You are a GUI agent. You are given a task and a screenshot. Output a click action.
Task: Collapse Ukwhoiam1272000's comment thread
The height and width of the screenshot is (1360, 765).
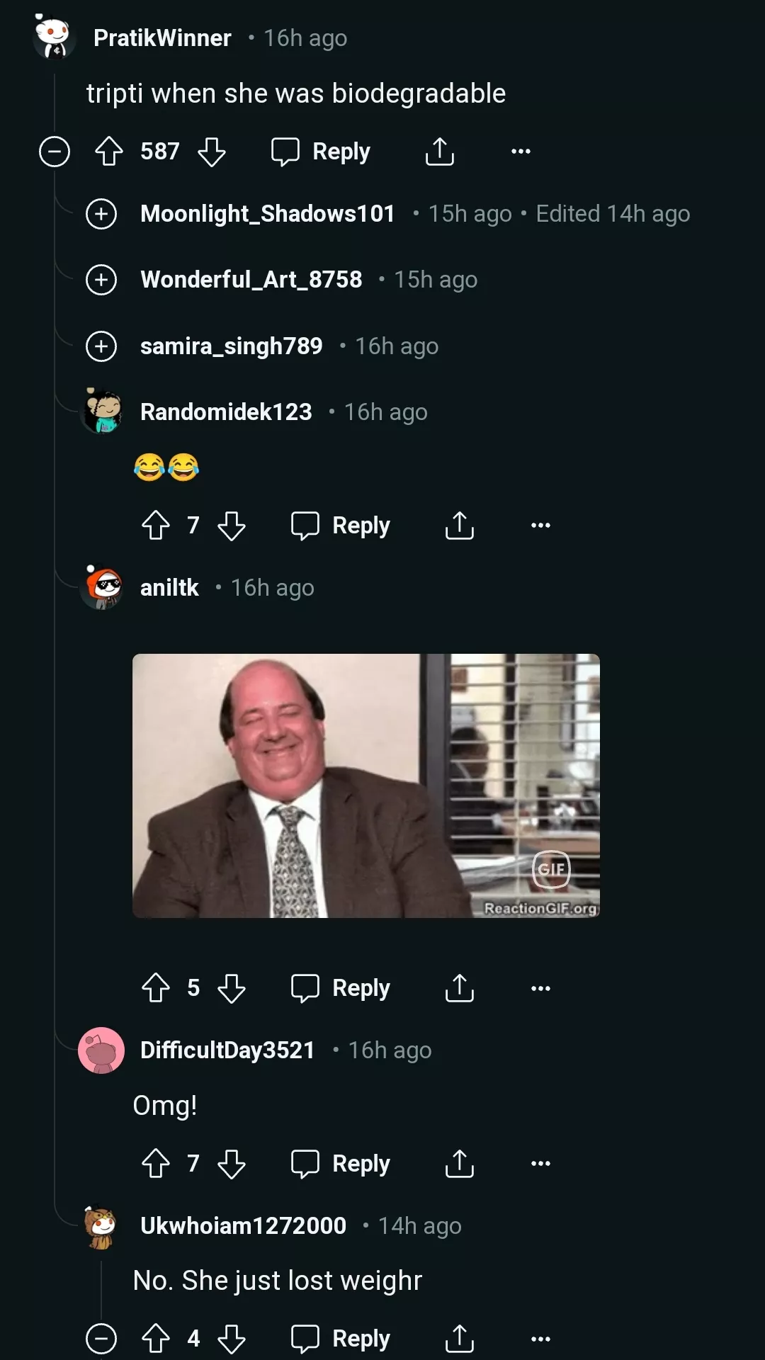[x=101, y=1339]
